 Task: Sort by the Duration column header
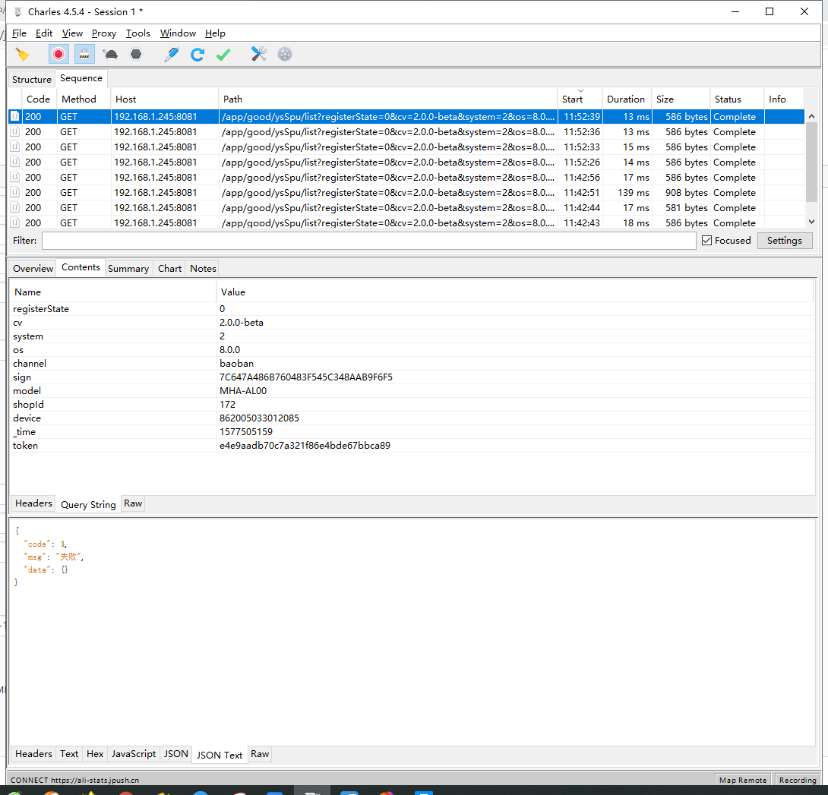click(x=626, y=99)
